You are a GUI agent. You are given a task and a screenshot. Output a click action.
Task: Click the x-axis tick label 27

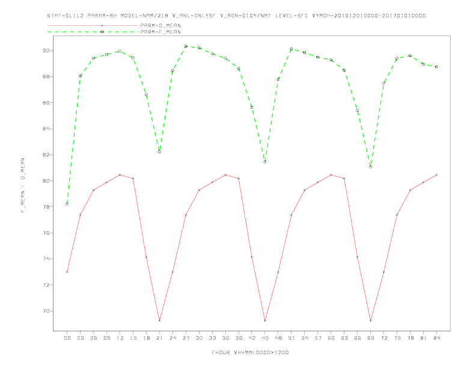pyautogui.click(x=186, y=338)
